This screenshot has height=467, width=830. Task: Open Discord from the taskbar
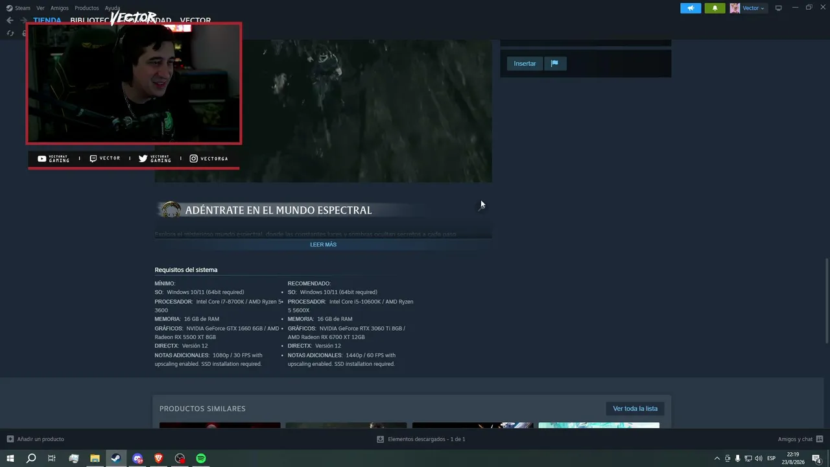tap(137, 459)
